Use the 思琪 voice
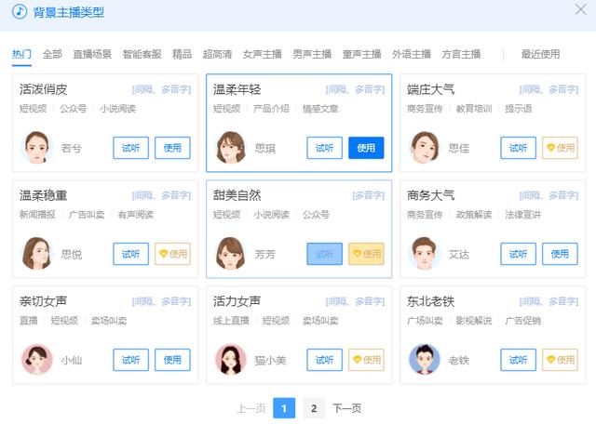Screen dimensions: 596x424 [x=366, y=148]
